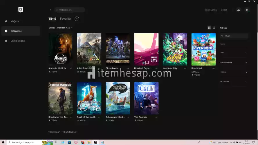Open the account profile 'H' avatar
This screenshot has height=145, width=258.
click(x=247, y=10)
